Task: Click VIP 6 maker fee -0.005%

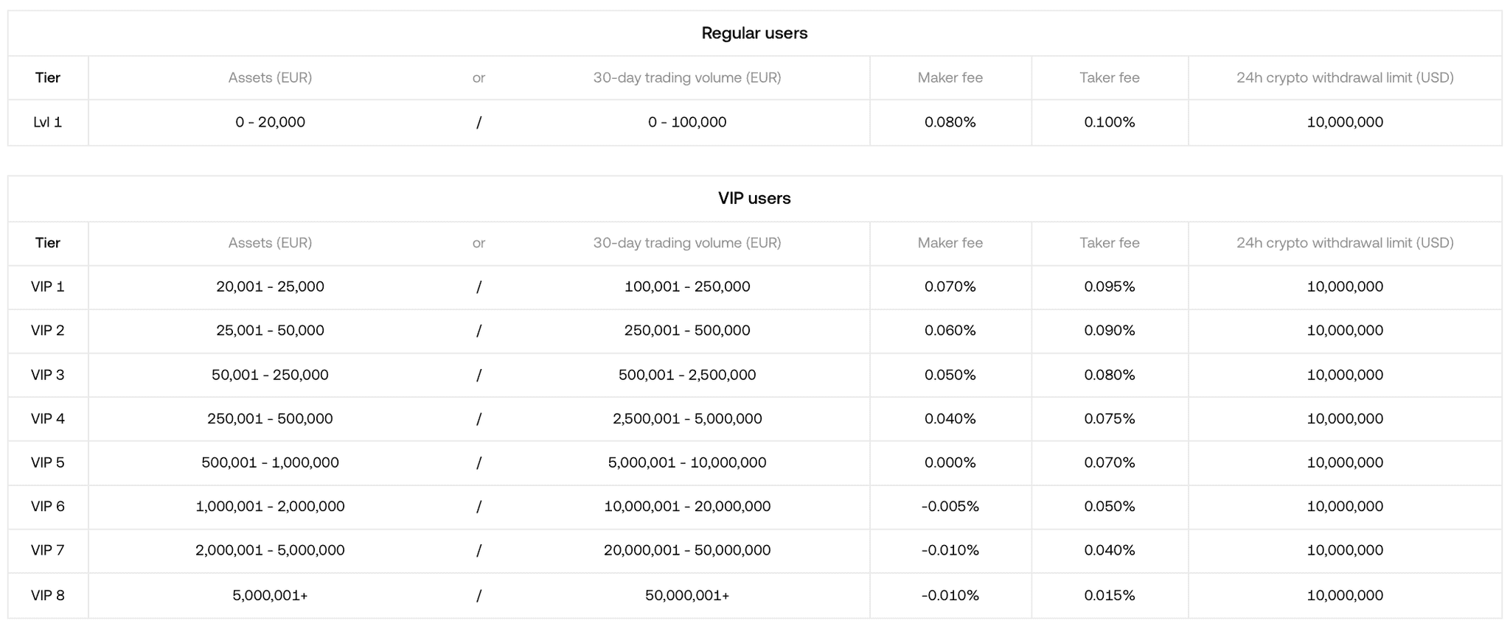Action: point(950,507)
